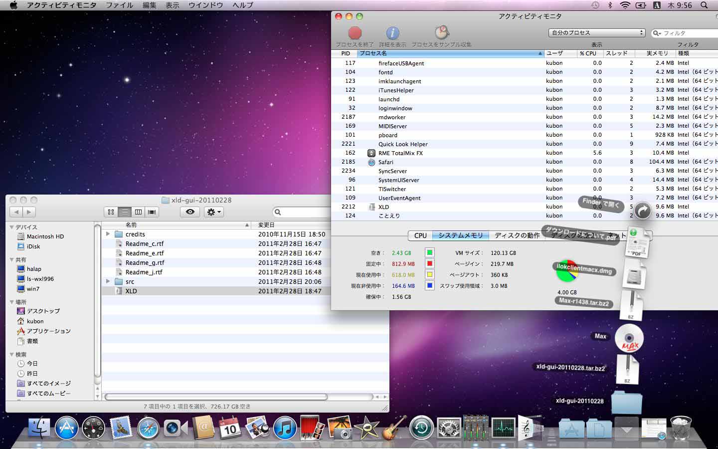Image resolution: width=718 pixels, height=449 pixels.
Task: Open the Finder gear action menu
Action: [x=214, y=212]
